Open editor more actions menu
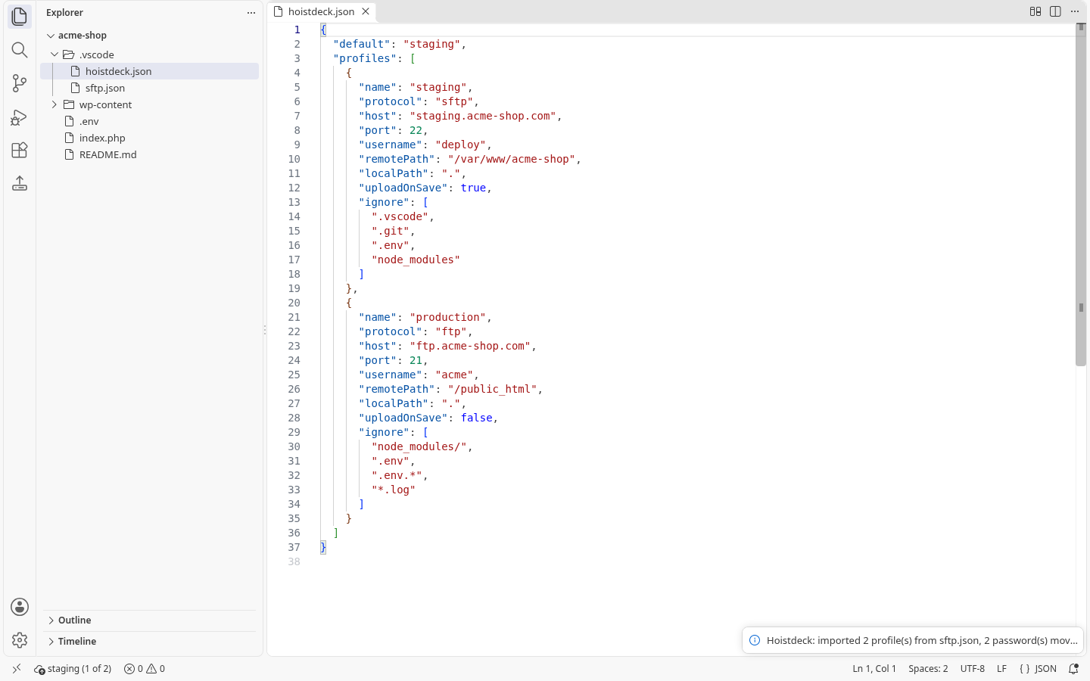 (x=1075, y=11)
